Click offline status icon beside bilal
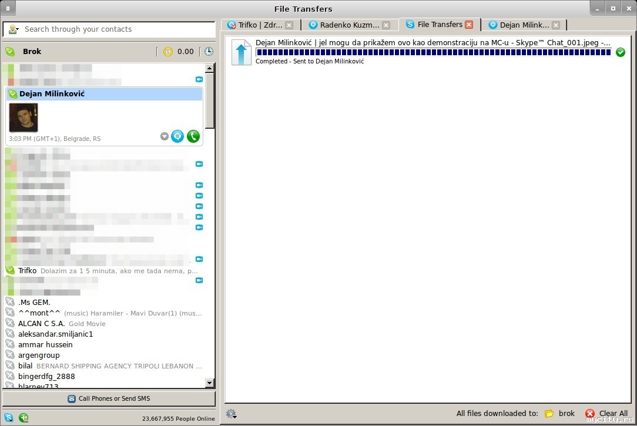637x426 pixels. pos(10,365)
